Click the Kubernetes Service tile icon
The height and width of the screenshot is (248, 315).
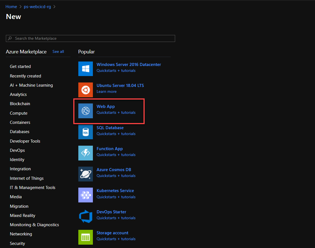[x=85, y=195]
